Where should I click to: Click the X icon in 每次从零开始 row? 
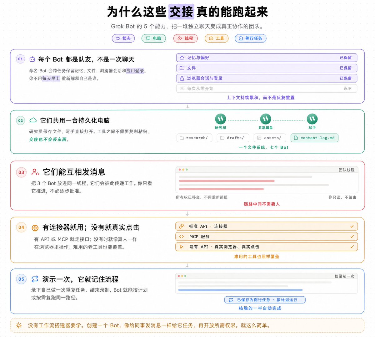[182, 89]
